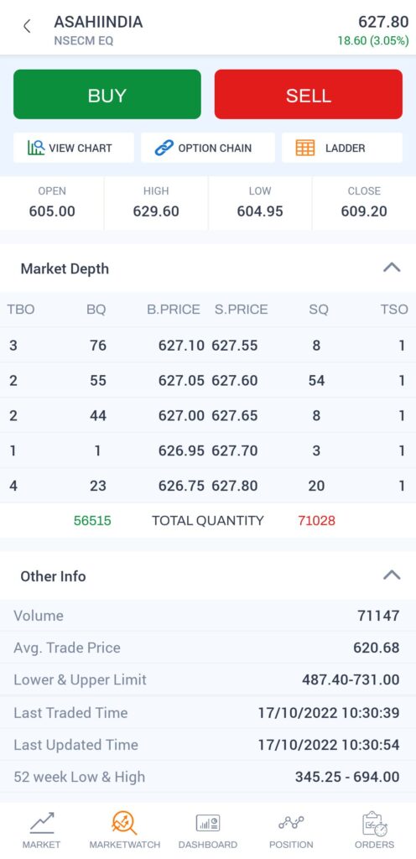
Task: Select the Marketwatch icon in bottom bar
Action: tap(124, 823)
